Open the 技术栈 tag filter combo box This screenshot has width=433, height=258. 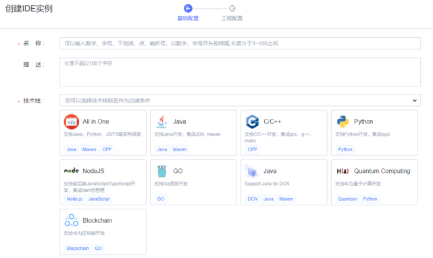click(x=240, y=100)
